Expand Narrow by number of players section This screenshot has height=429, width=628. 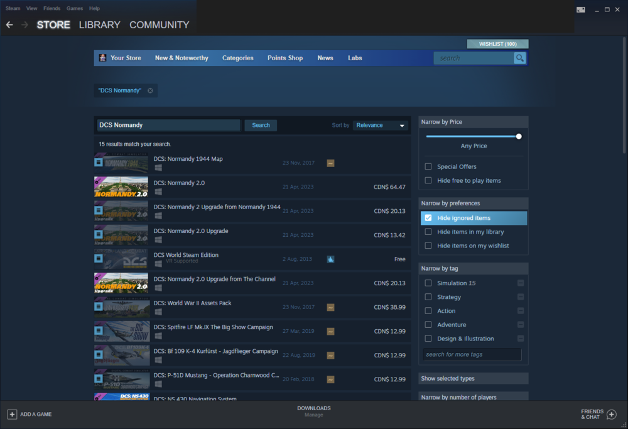coord(473,397)
